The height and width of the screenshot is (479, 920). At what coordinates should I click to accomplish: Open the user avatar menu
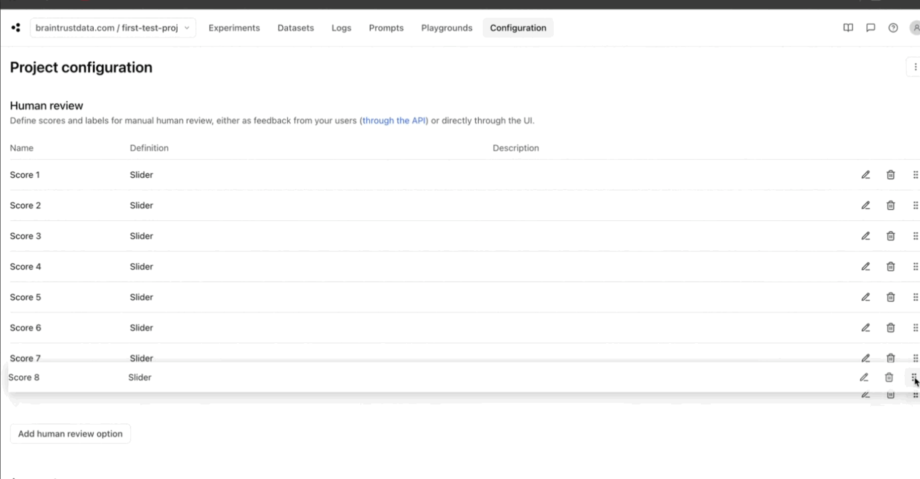point(915,28)
